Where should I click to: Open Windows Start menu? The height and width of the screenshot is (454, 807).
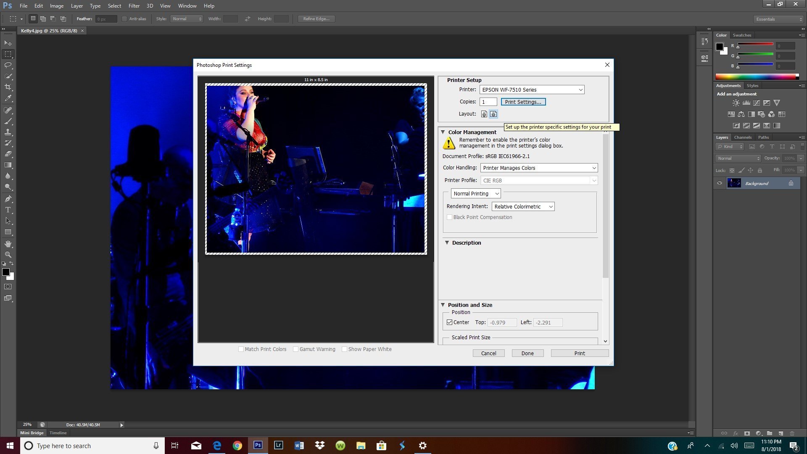point(10,446)
